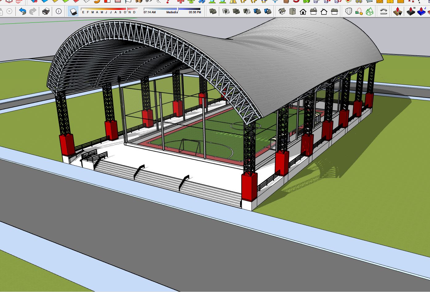The height and width of the screenshot is (292, 430).
Task: Switch to the Back view
Action: tap(324, 12)
